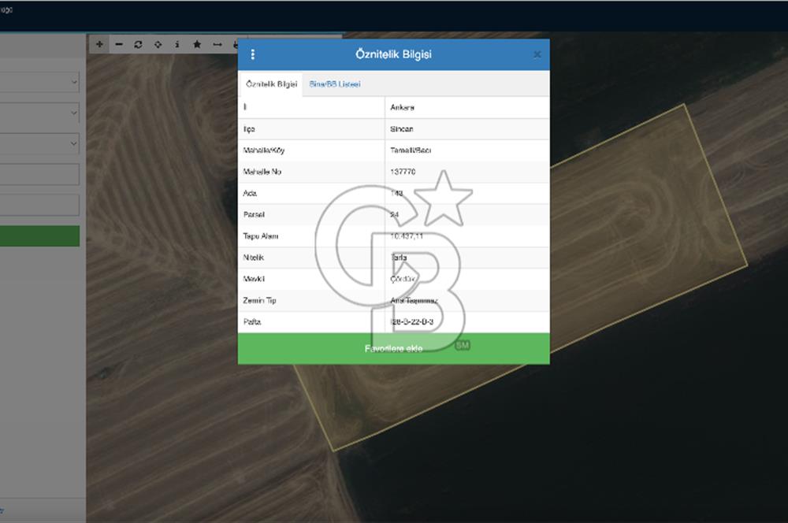Click the green search button in left panel
The width and height of the screenshot is (788, 523).
click(x=39, y=236)
